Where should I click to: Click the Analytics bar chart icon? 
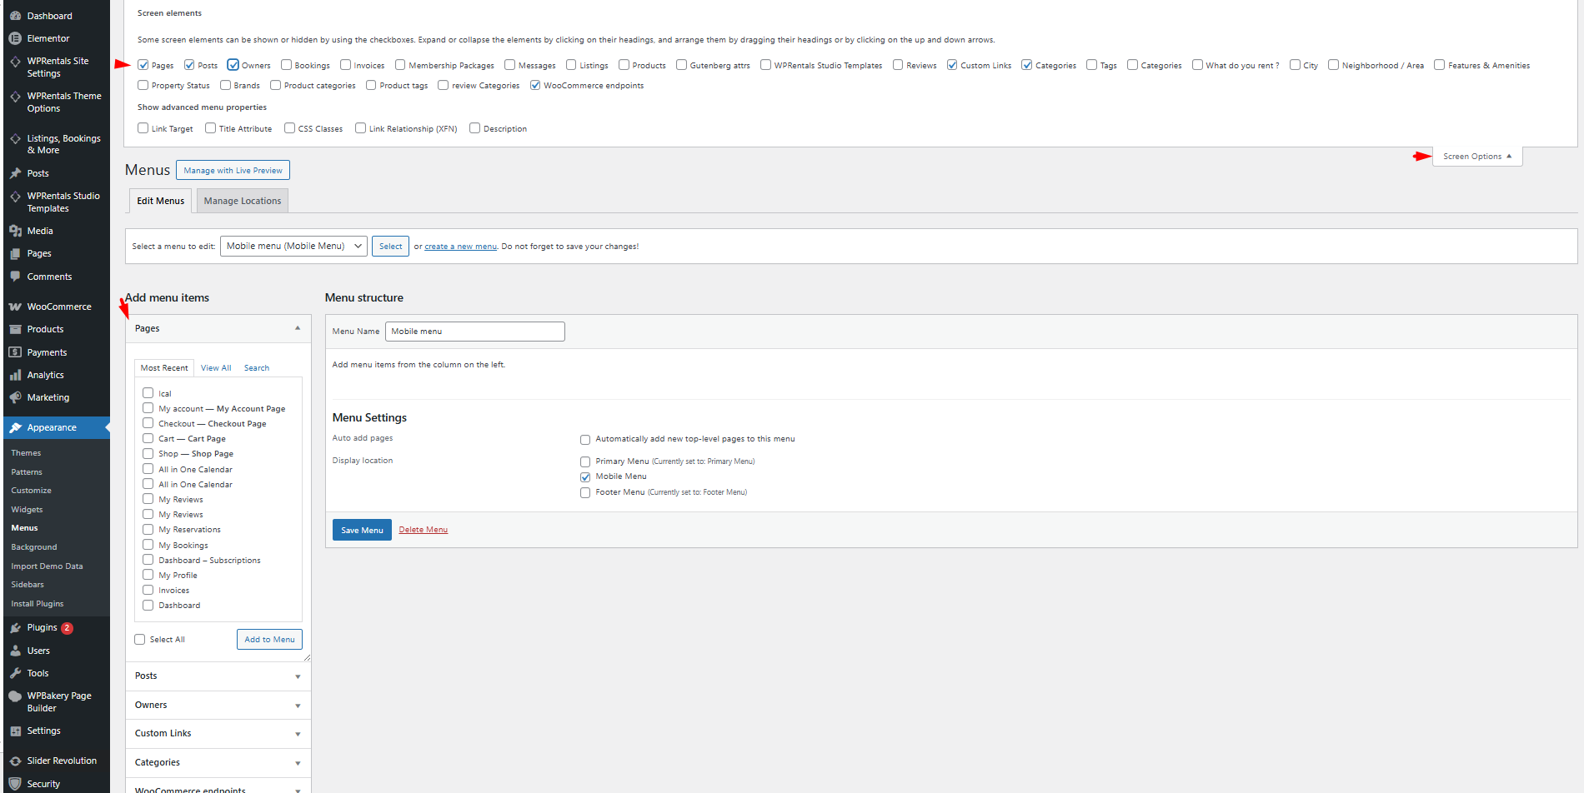coord(15,375)
